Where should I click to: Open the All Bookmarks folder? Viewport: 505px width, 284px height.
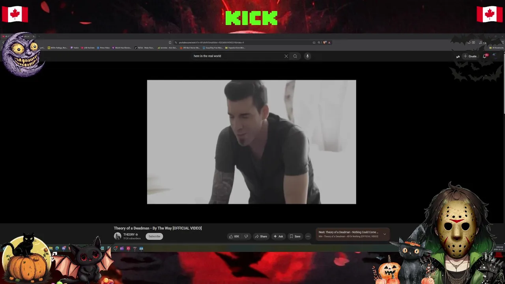(x=496, y=48)
